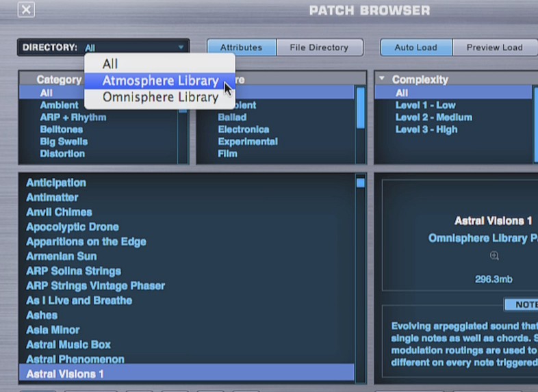Select All in Complexity list
The height and width of the screenshot is (392, 538).
pos(453,93)
